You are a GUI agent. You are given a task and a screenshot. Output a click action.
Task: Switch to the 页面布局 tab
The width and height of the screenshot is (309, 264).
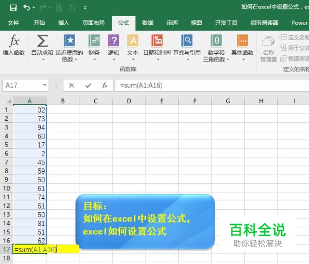93,23
